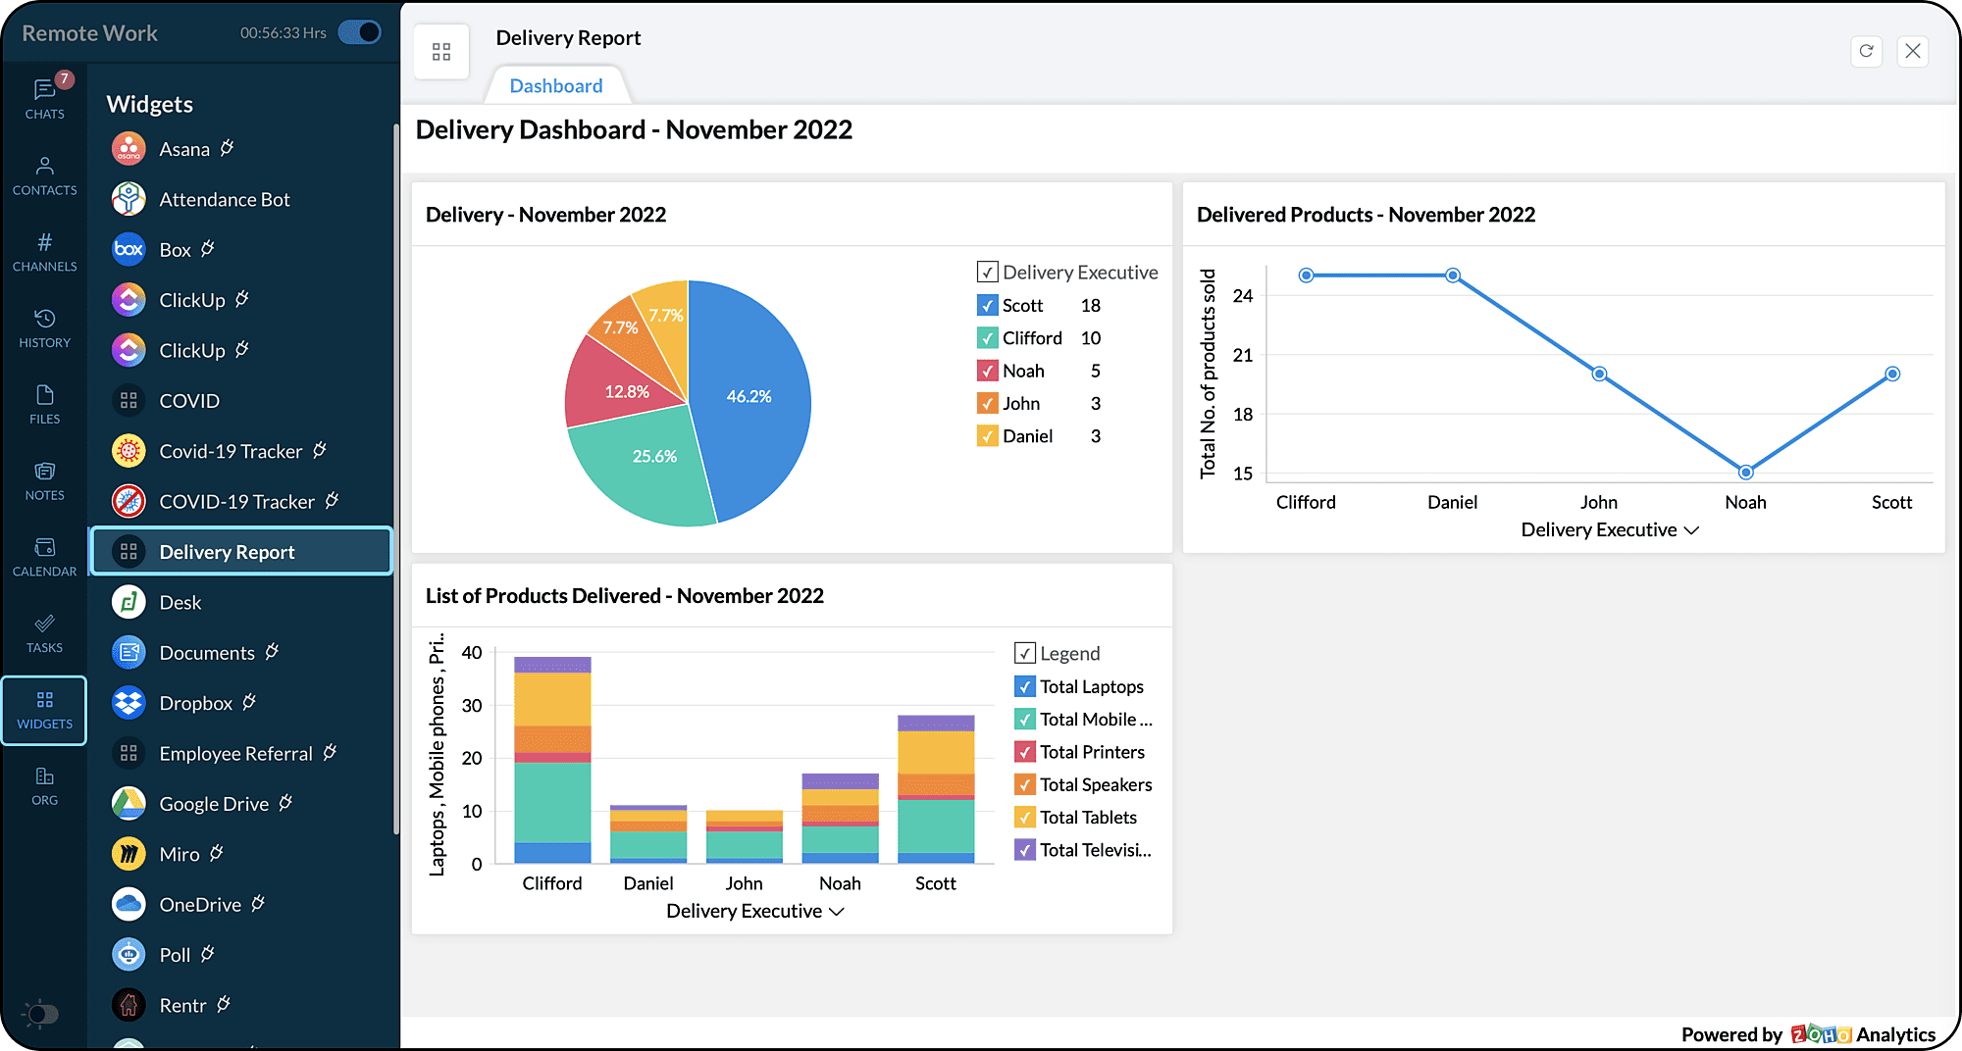The width and height of the screenshot is (1962, 1051).
Task: Switch to the Dashboard tab
Action: [556, 85]
